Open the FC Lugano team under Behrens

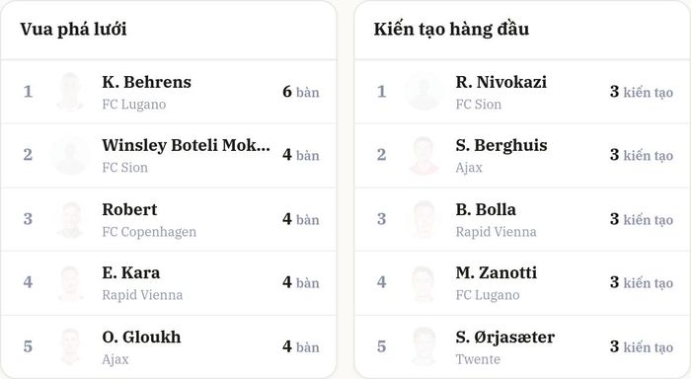click(134, 105)
